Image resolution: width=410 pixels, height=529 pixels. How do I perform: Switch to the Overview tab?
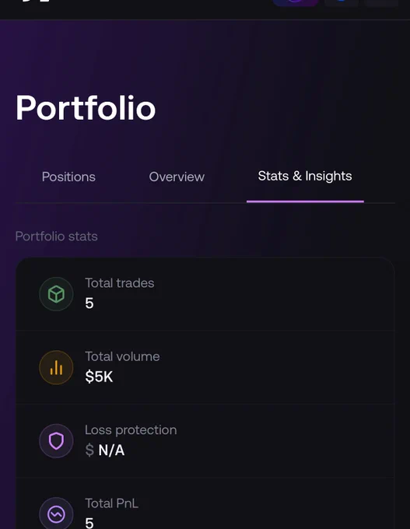[177, 177]
